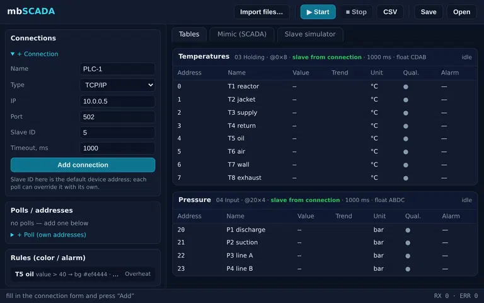Click the Add connection button
Viewport: 484px width, 303px height.
pos(83,165)
